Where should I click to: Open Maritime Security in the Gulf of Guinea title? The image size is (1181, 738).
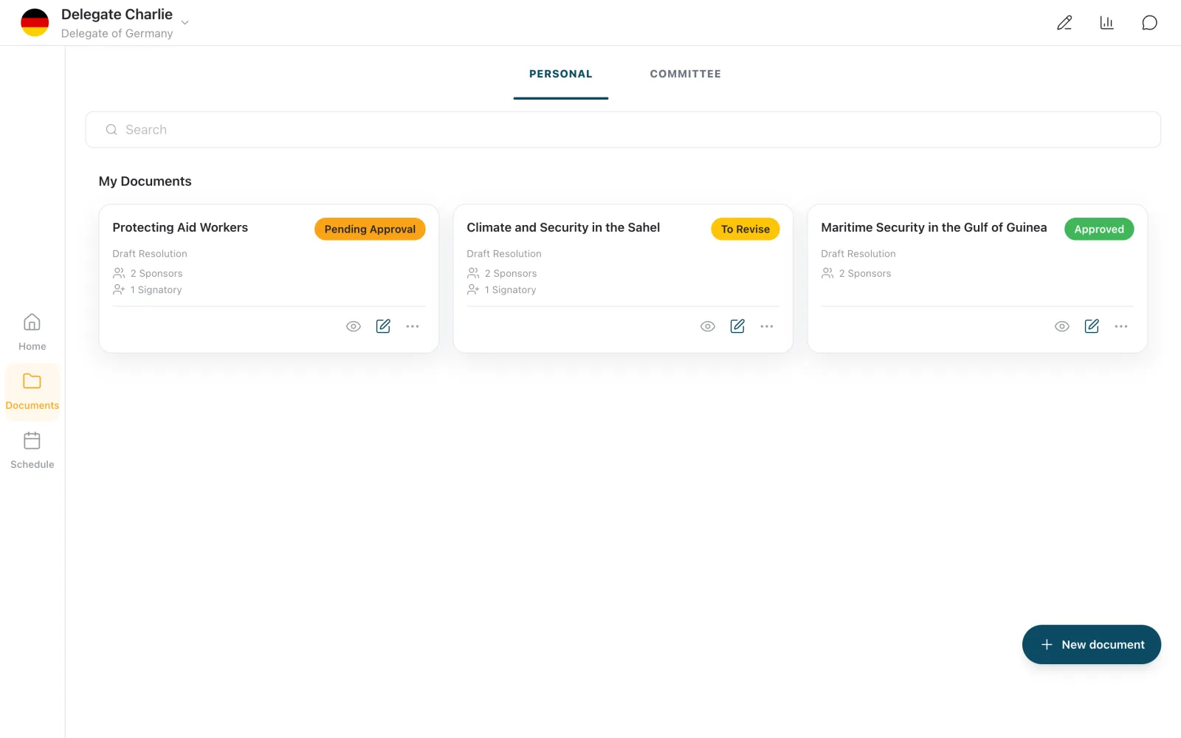(x=934, y=227)
